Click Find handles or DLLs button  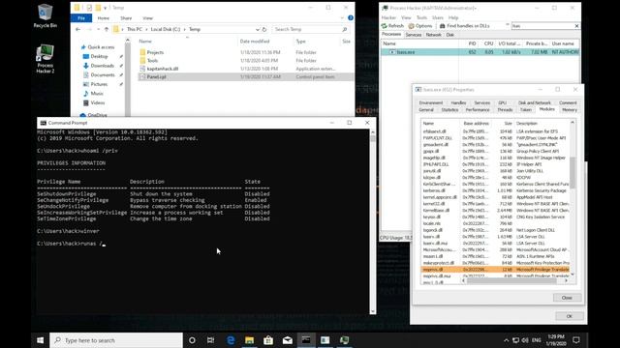[464, 26]
